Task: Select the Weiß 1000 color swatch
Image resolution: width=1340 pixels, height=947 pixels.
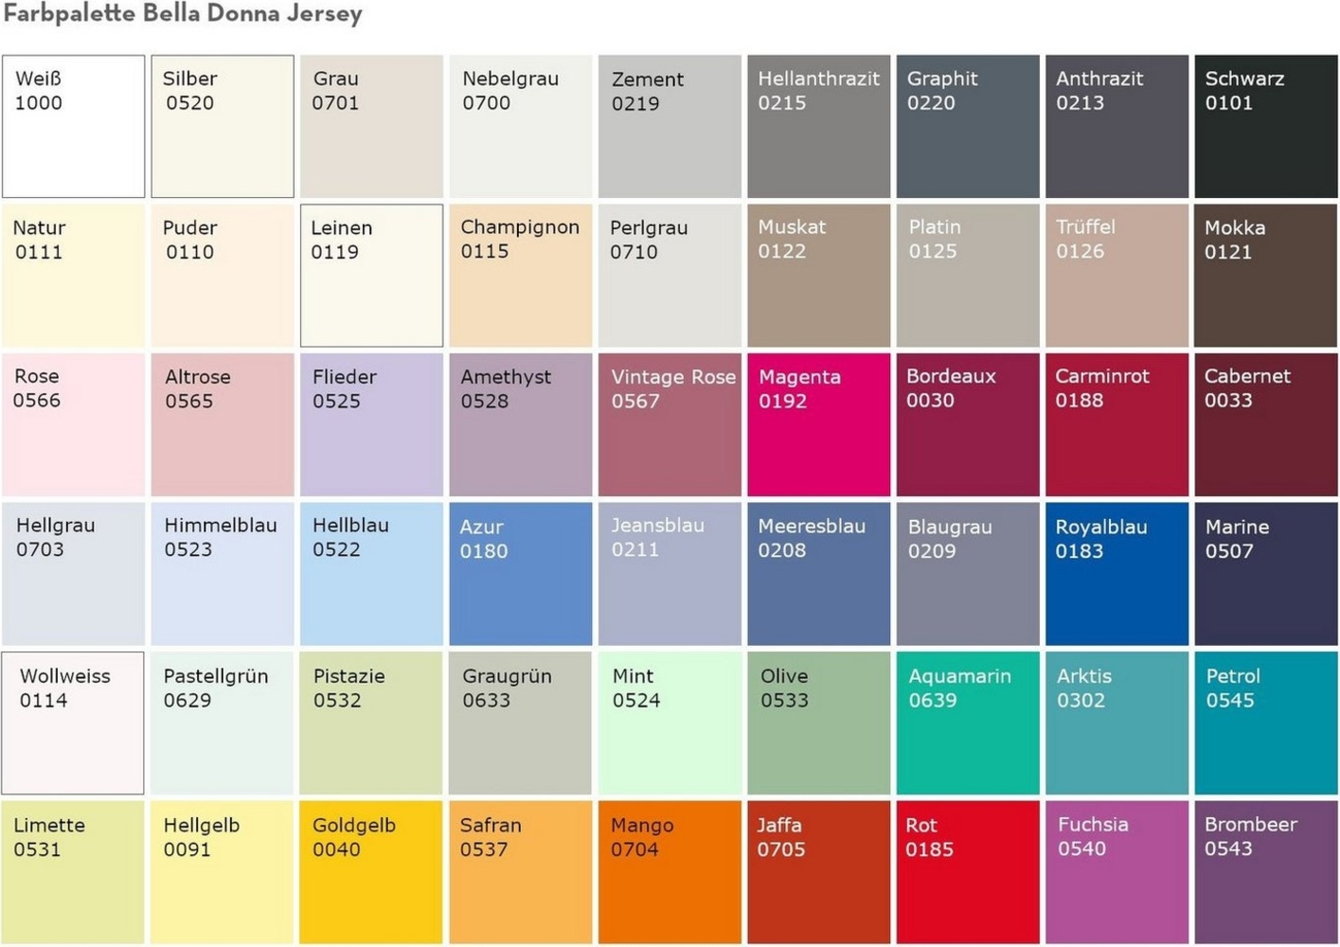Action: tap(73, 126)
